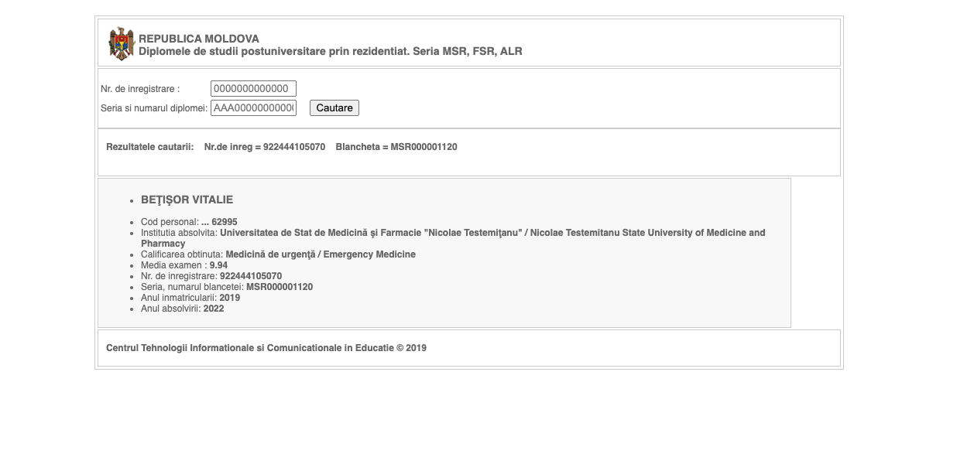Click the Diplomele de studii postuniversitare subtitle
Image resolution: width=957 pixels, height=464 pixels.
331,52
